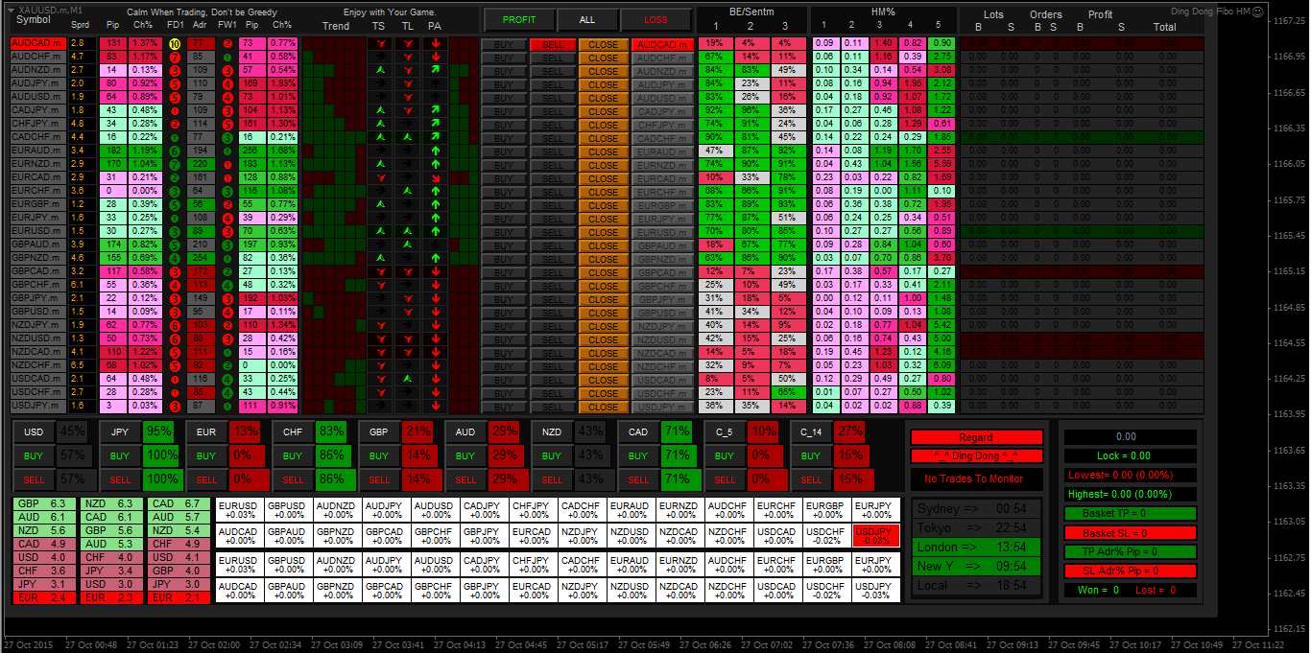Click the C_14 basket button
Screen dimensions: 1311x653
tap(811, 431)
